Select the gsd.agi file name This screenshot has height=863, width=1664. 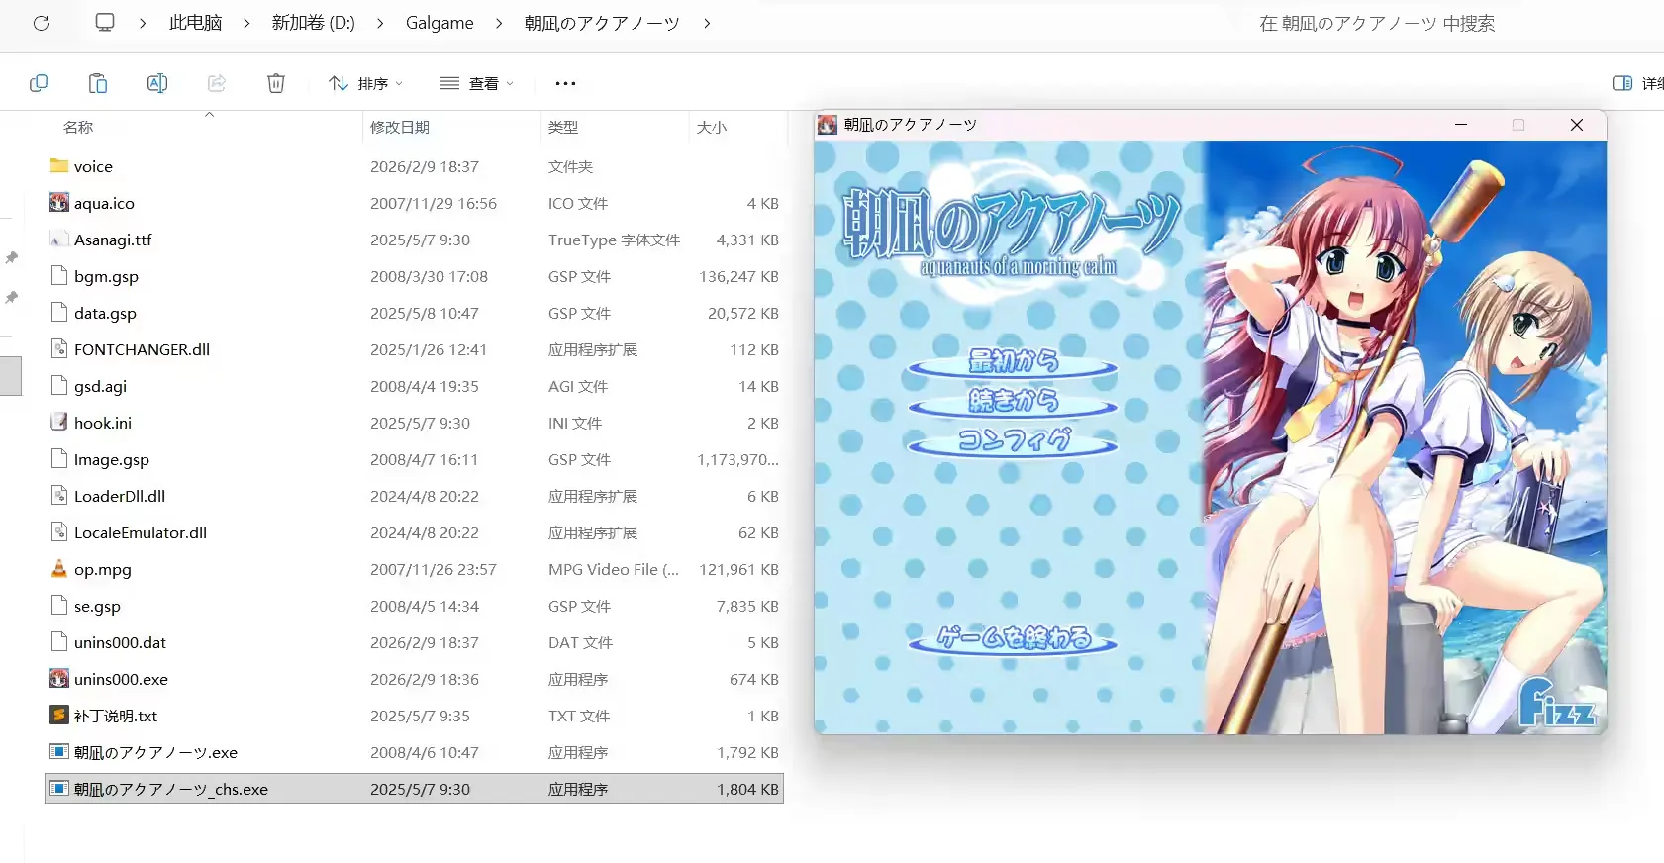(x=100, y=386)
